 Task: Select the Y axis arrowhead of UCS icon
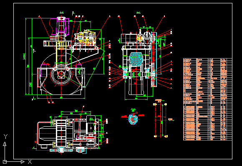point(5,144)
